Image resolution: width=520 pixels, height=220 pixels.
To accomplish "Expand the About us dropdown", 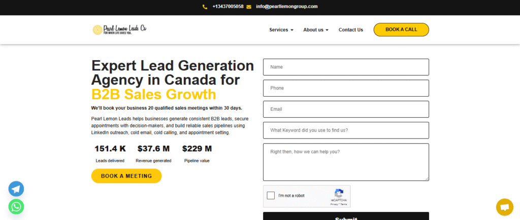I will (316, 30).
